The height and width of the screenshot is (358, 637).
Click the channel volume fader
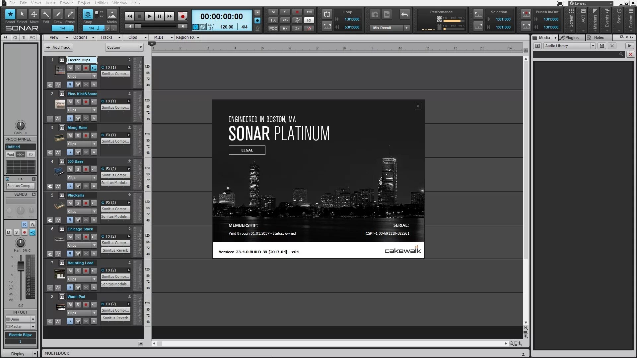tap(21, 266)
